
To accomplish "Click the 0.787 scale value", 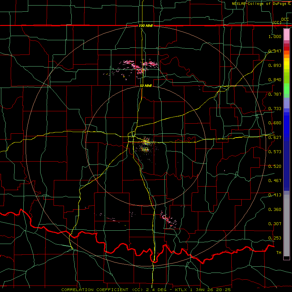I will tap(275, 94).
